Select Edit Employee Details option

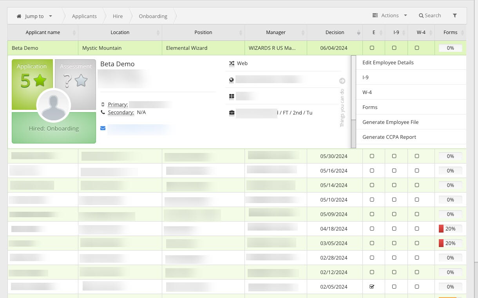click(411, 62)
